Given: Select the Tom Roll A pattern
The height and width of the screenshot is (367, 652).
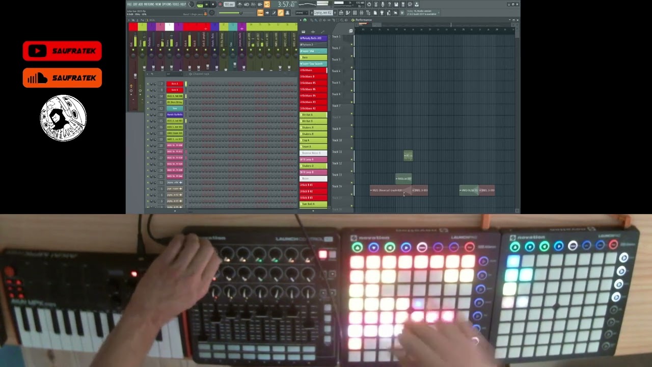Looking at the screenshot, I should (x=313, y=204).
